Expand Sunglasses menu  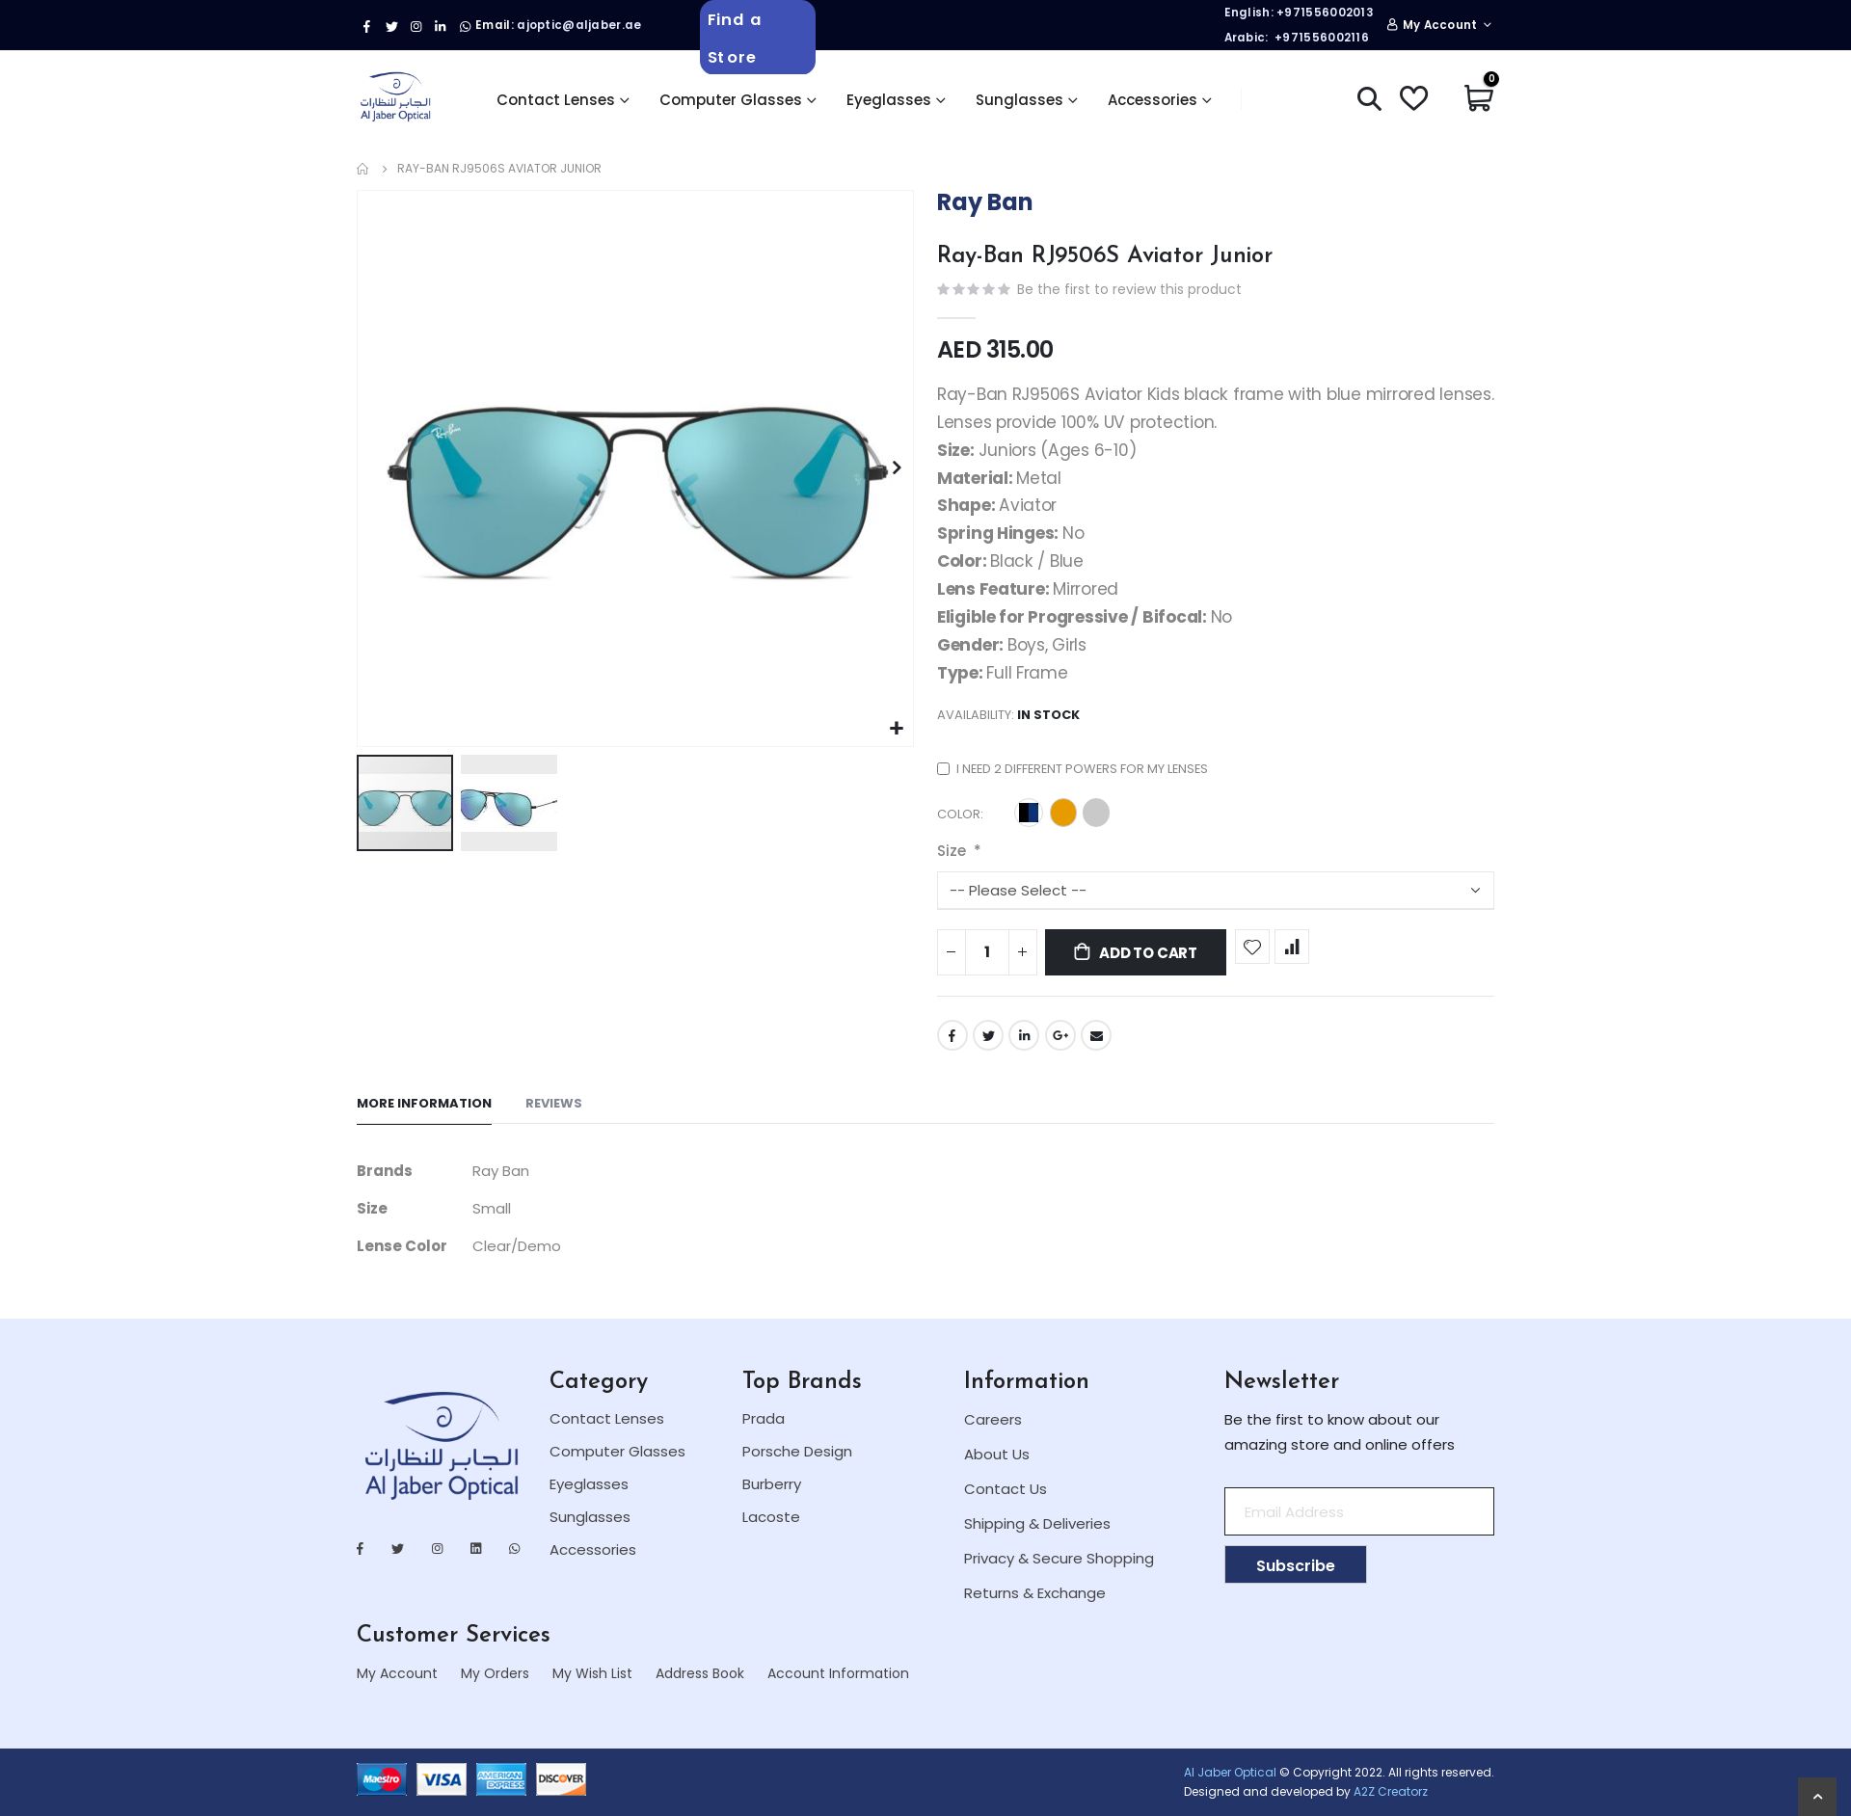pos(1027,99)
